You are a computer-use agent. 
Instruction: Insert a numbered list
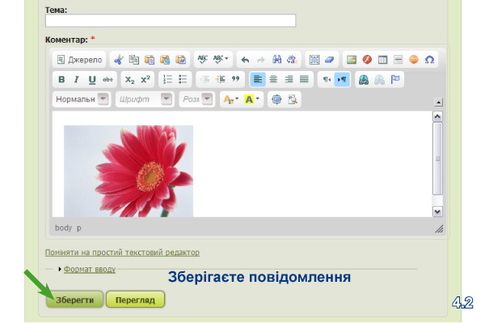[167, 79]
